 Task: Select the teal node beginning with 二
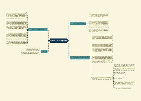38,30
